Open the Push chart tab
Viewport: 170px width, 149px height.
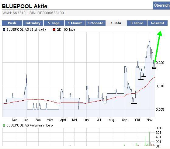tap(12, 23)
